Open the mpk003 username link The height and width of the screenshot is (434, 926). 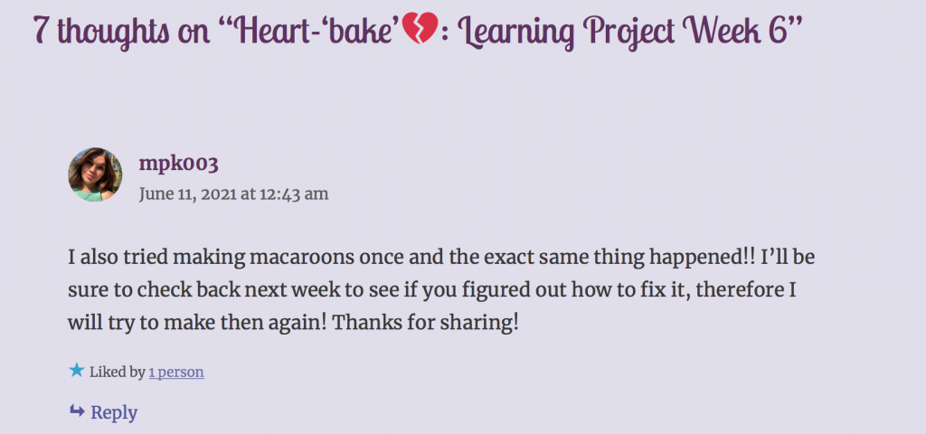pyautogui.click(x=178, y=163)
